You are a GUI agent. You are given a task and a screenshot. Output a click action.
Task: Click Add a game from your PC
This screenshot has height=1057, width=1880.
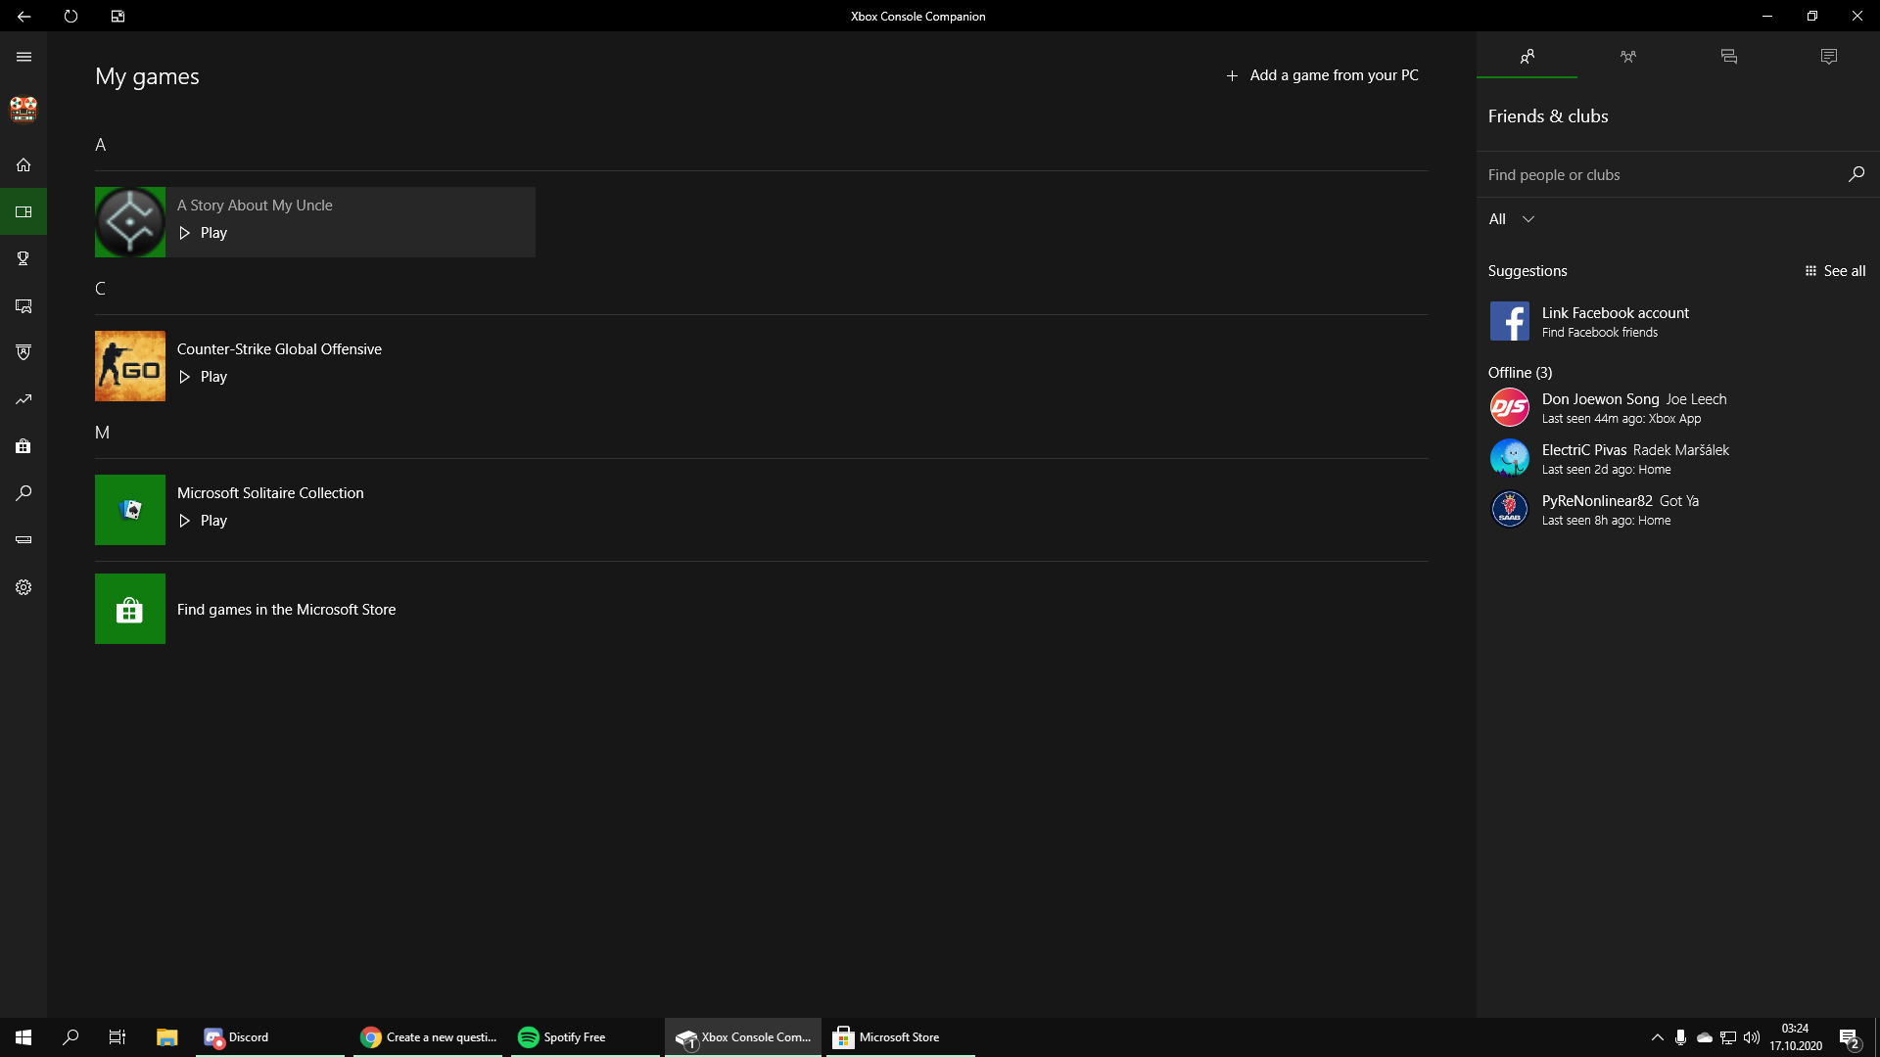(x=1322, y=75)
